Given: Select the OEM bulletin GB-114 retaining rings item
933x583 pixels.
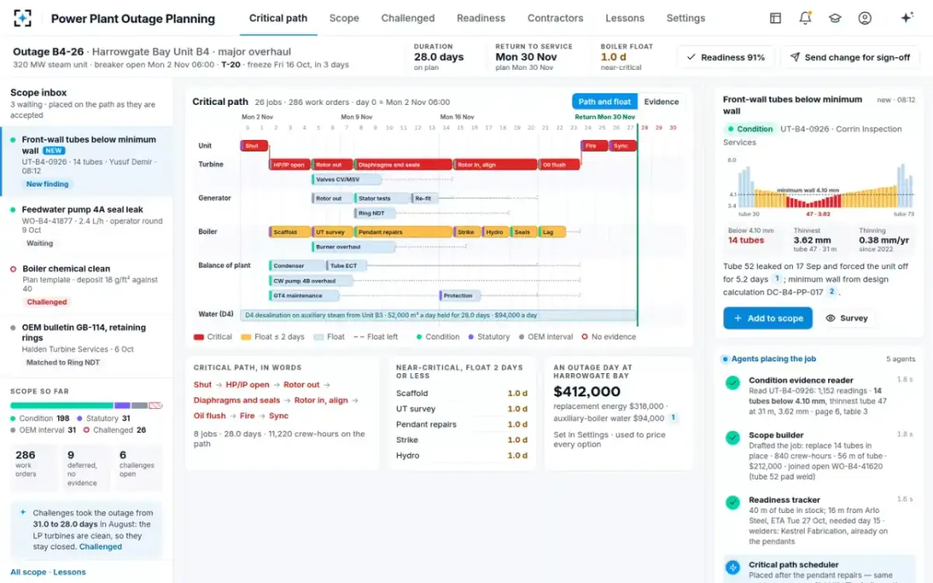Looking at the screenshot, I should (86, 345).
